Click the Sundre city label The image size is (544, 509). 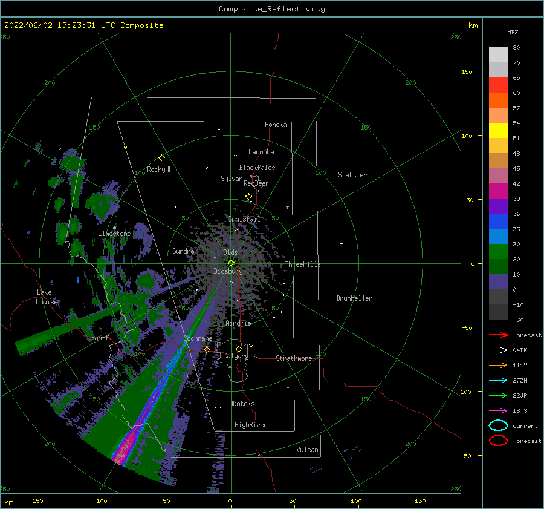click(183, 251)
